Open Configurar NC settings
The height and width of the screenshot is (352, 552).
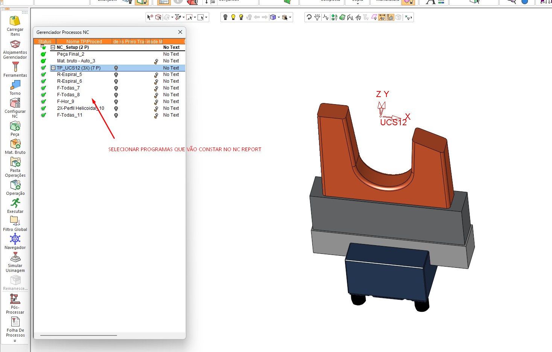tap(15, 108)
